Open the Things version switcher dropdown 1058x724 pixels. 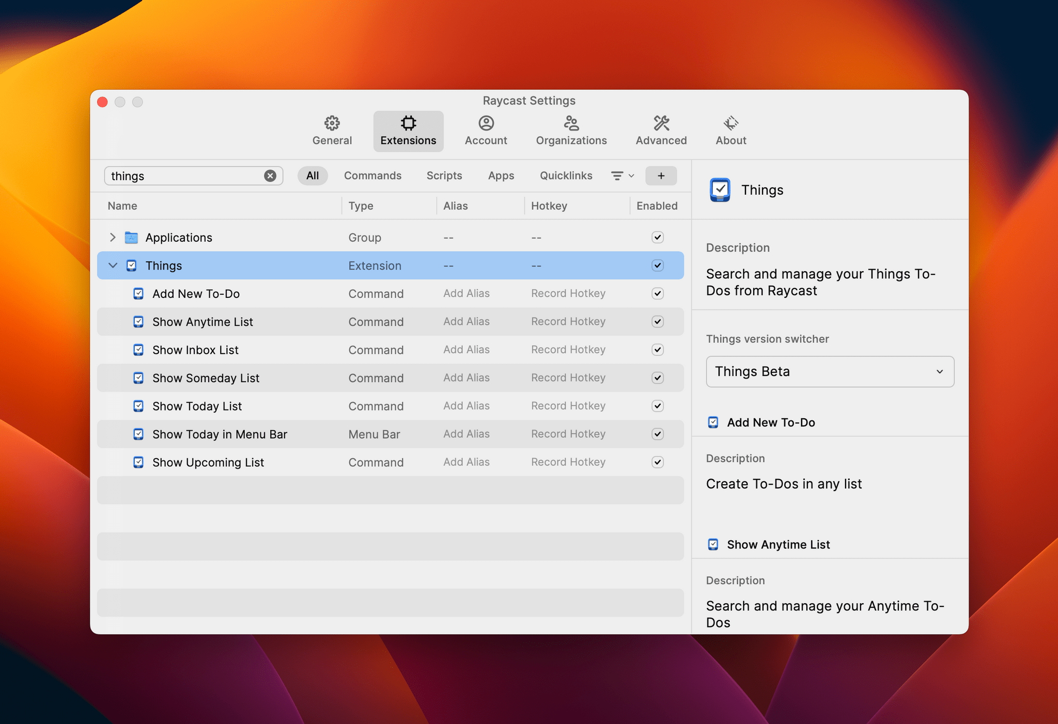coord(830,371)
